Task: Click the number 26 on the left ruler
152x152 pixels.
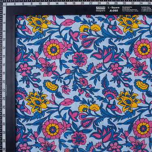Action: [x=4, y=107]
